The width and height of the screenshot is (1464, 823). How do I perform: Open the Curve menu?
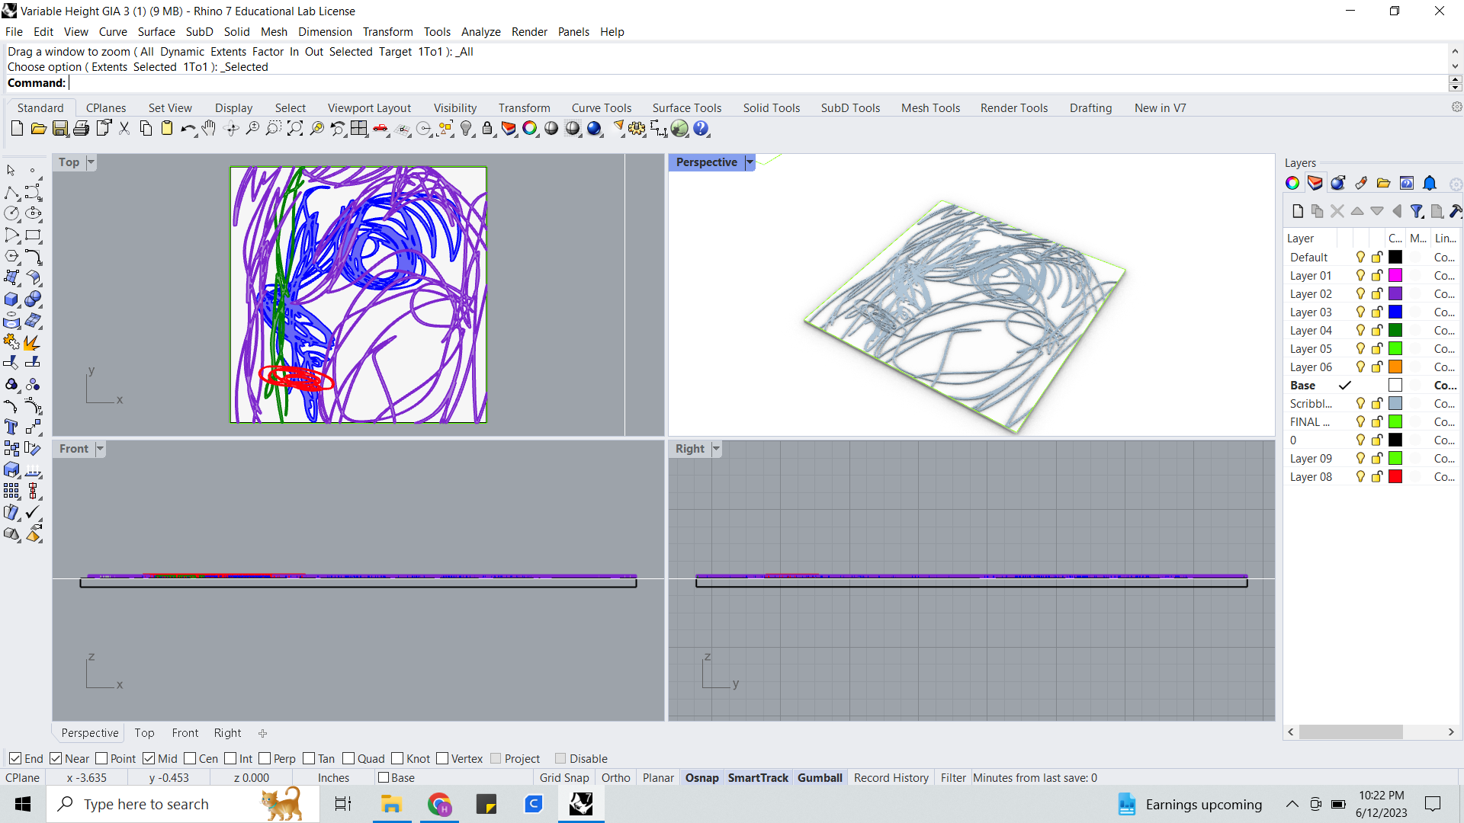pyautogui.click(x=112, y=31)
